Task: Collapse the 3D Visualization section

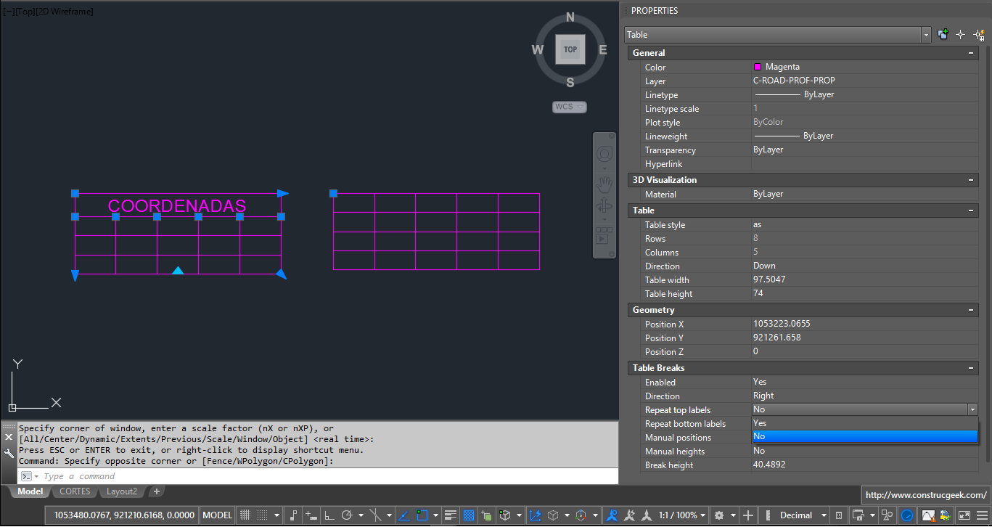Action: pos(971,180)
